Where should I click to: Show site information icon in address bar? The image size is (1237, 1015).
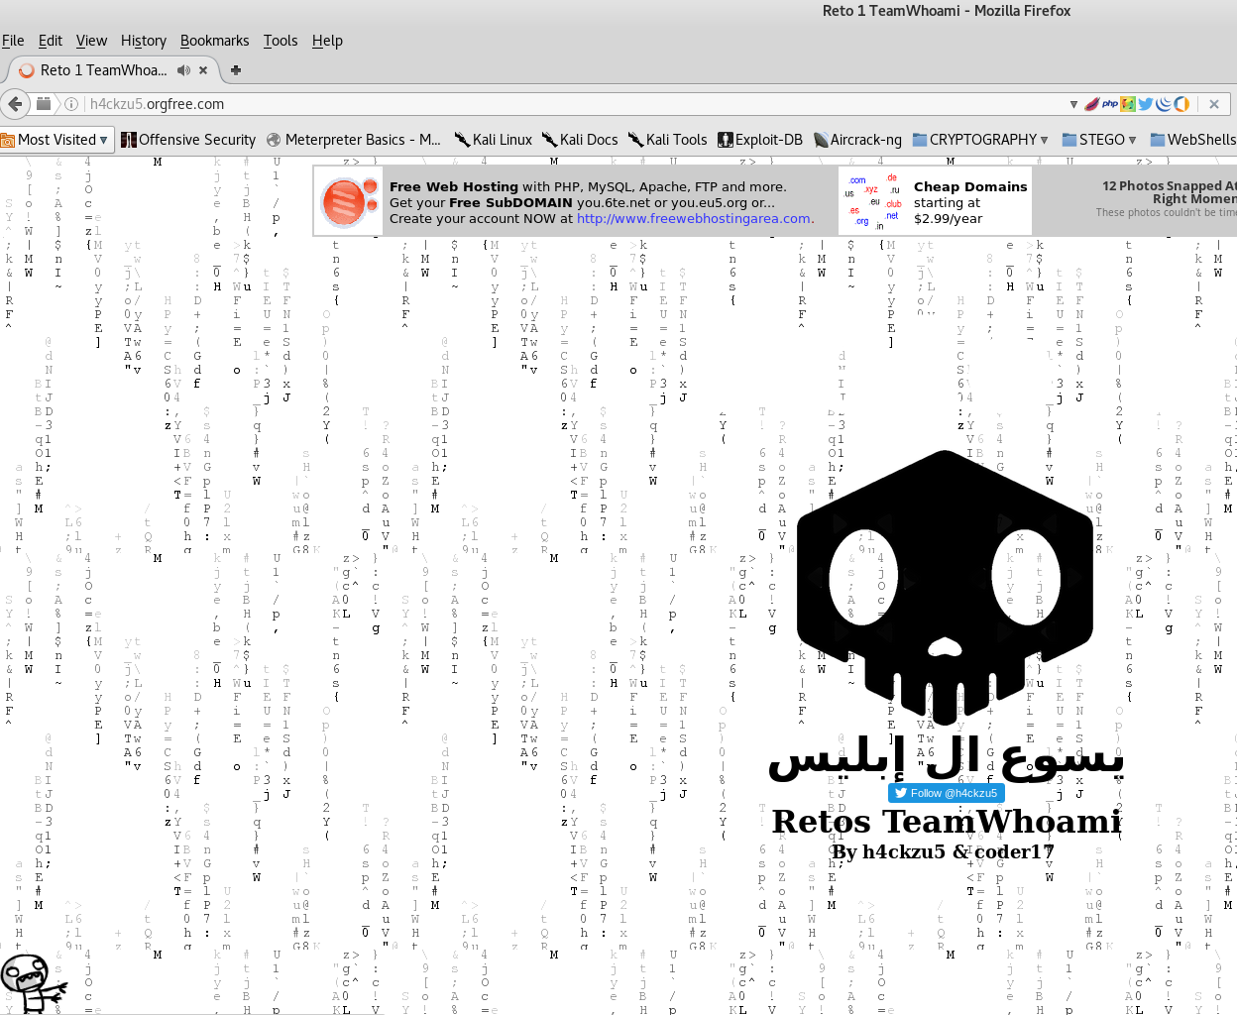(x=71, y=104)
